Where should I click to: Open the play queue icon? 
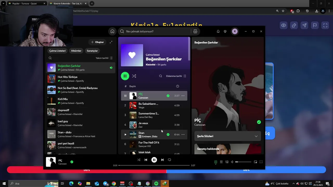click(x=221, y=162)
